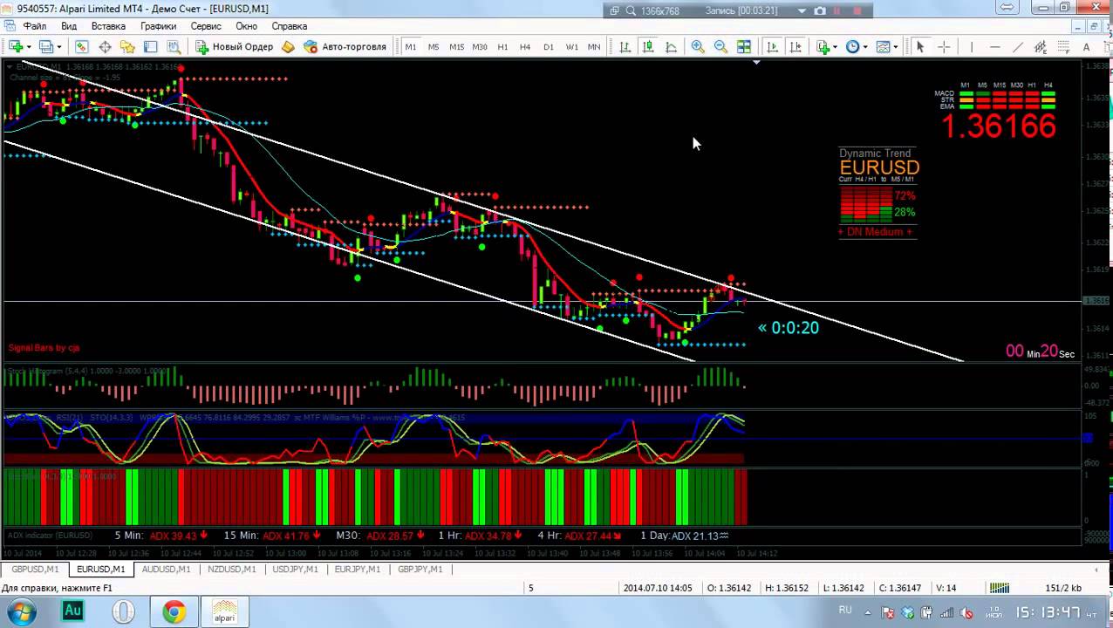Open the Окно menu
The height and width of the screenshot is (628, 1113).
246,26
